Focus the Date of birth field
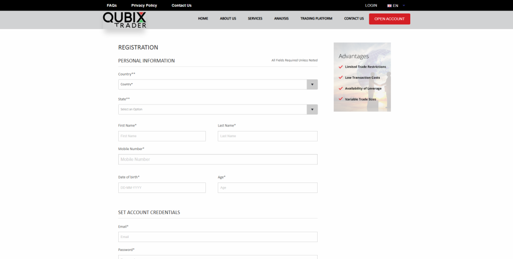The image size is (513, 259). click(162, 188)
